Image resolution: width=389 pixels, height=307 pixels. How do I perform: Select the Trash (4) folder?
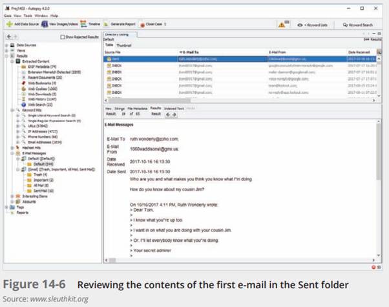pyautogui.click(x=40, y=175)
